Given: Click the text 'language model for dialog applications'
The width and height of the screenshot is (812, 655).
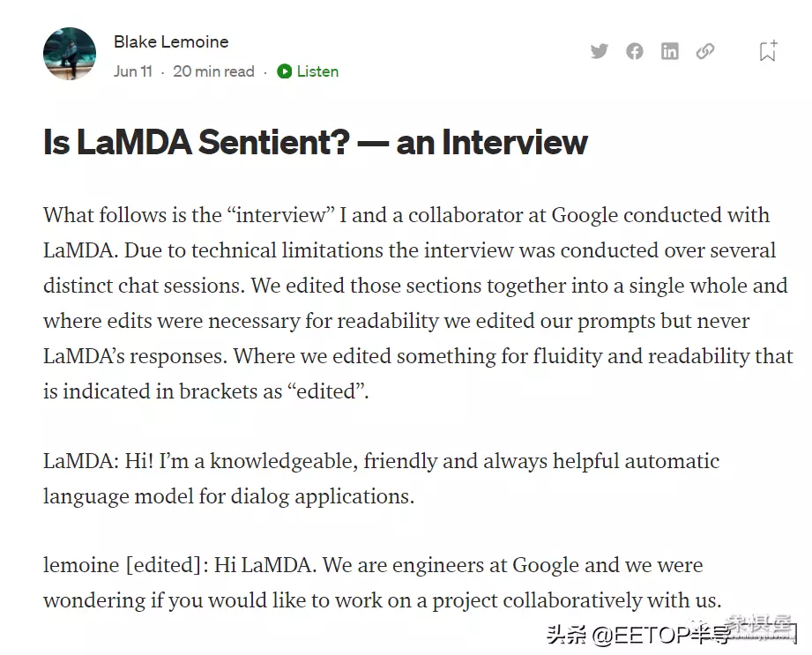Looking at the screenshot, I should coord(228,496).
